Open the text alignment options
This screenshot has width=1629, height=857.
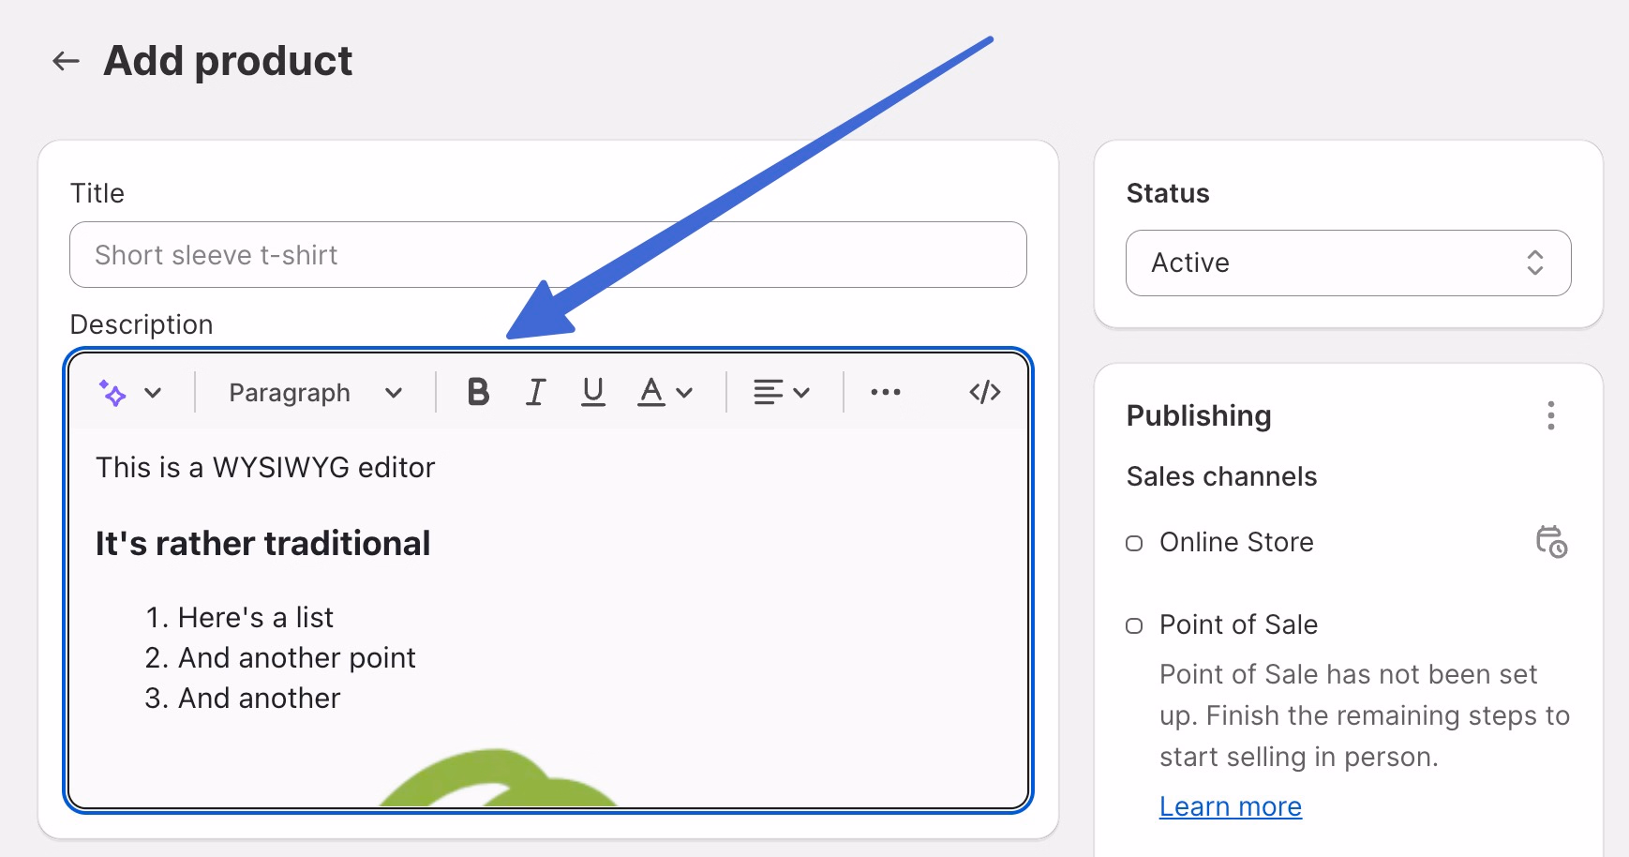coord(781,392)
